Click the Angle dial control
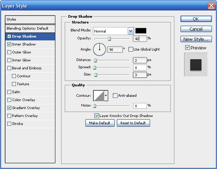 99,49
